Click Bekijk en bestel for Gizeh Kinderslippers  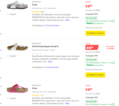click(x=95, y=75)
